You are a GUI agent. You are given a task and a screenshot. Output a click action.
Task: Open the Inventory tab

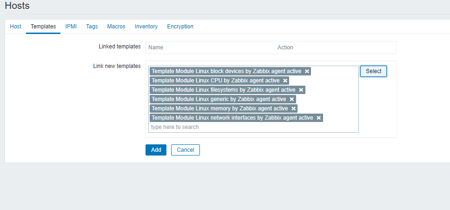[146, 27]
